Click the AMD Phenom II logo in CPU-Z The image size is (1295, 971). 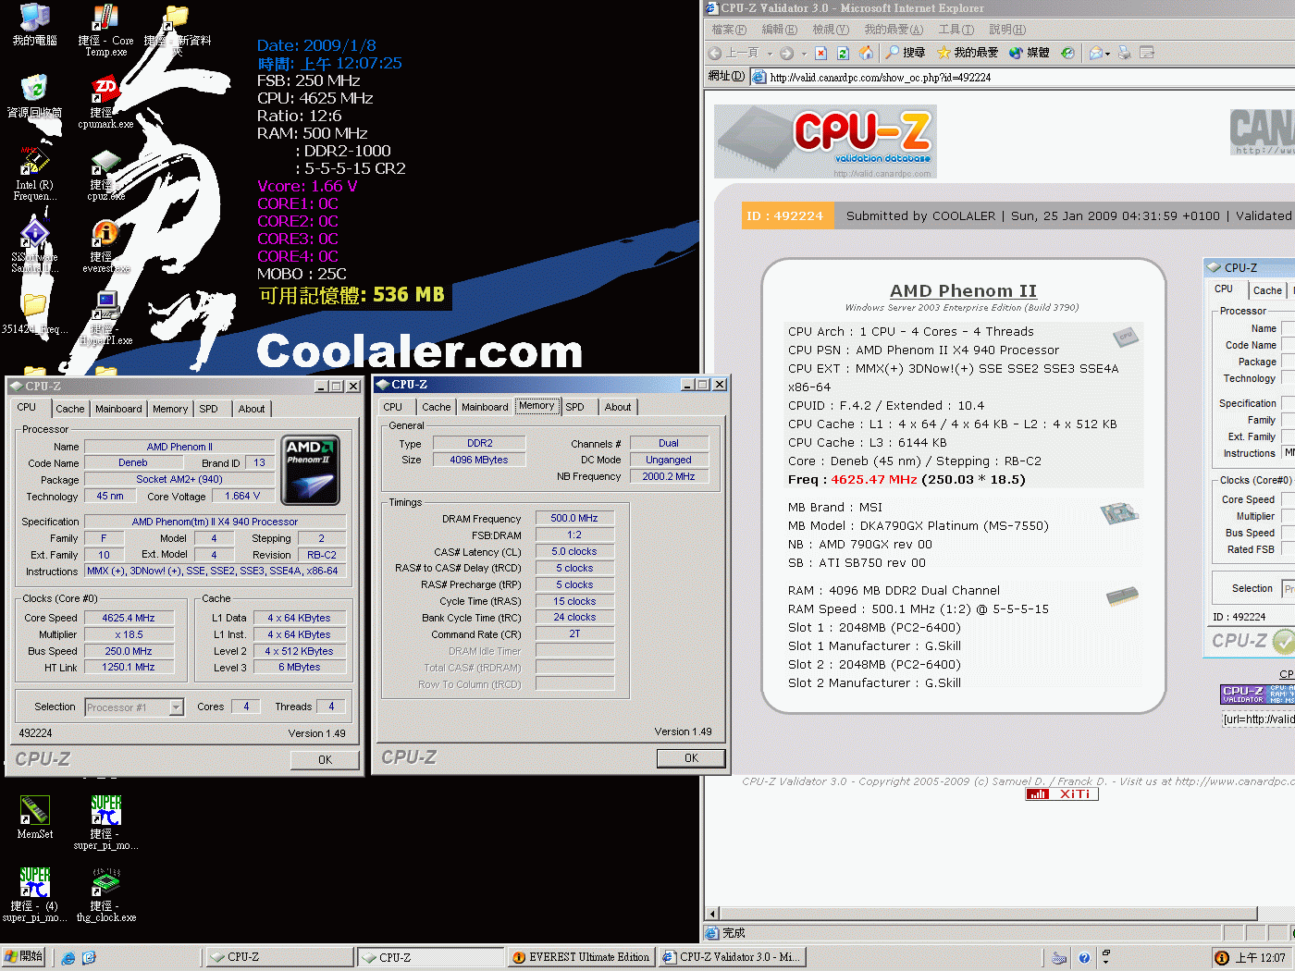311,470
